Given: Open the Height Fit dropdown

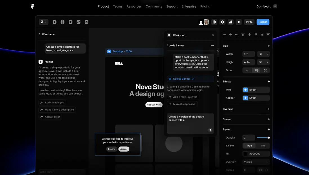Looking at the screenshot, I should click(263, 62).
